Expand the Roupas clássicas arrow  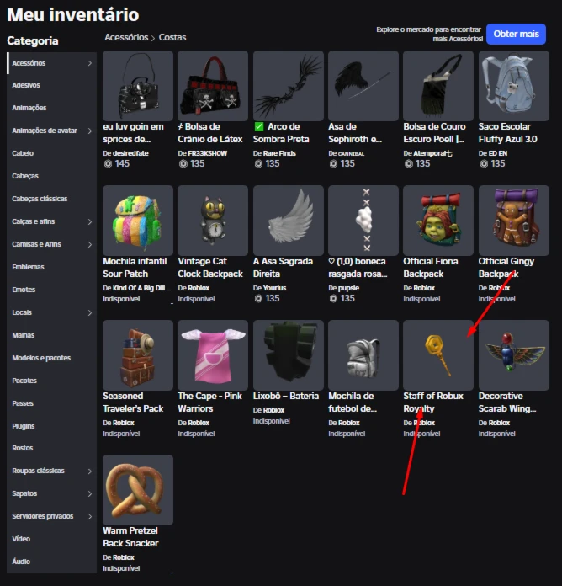90,471
